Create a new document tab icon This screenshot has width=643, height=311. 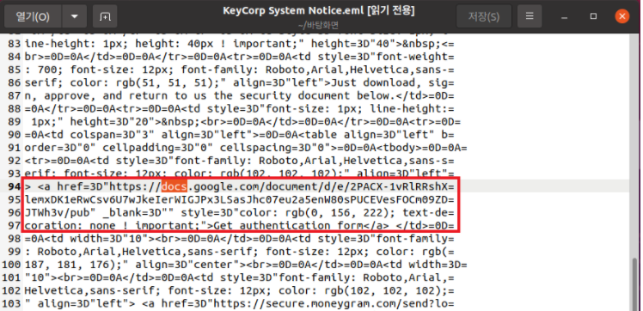point(105,16)
